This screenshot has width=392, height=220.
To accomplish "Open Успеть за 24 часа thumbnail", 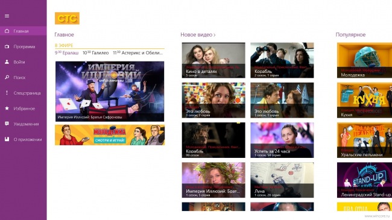I will (282, 140).
